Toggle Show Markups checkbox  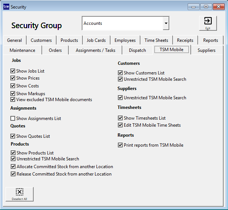point(13,93)
